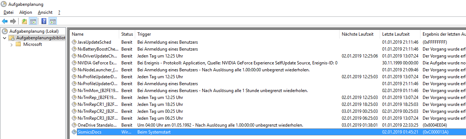This screenshot has width=466, height=139.
Task: Click the clock icon of JavaUpdateSched task
Action: pyautogui.click(x=74, y=42)
